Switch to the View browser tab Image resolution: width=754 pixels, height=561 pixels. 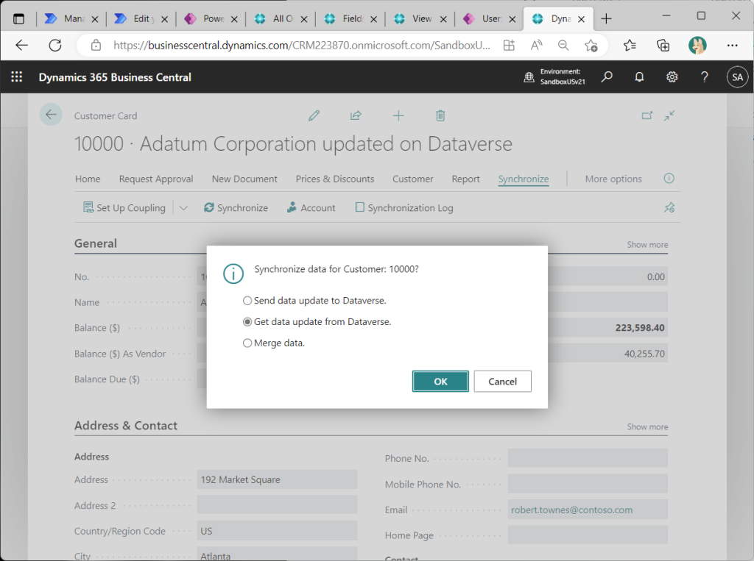tap(420, 18)
